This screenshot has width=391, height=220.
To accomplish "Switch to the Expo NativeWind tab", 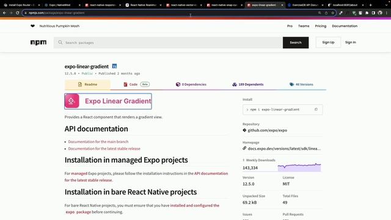I will tap(62, 5).
